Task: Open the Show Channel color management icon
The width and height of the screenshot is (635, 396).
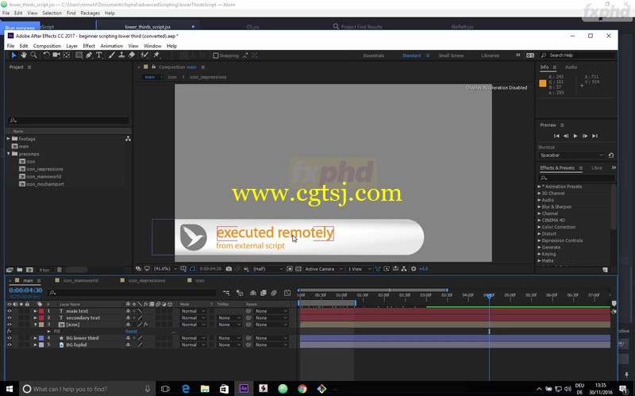Action: [x=246, y=269]
